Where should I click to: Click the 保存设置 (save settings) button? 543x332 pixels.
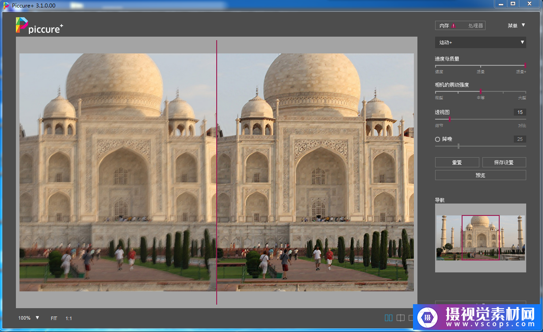pos(504,162)
